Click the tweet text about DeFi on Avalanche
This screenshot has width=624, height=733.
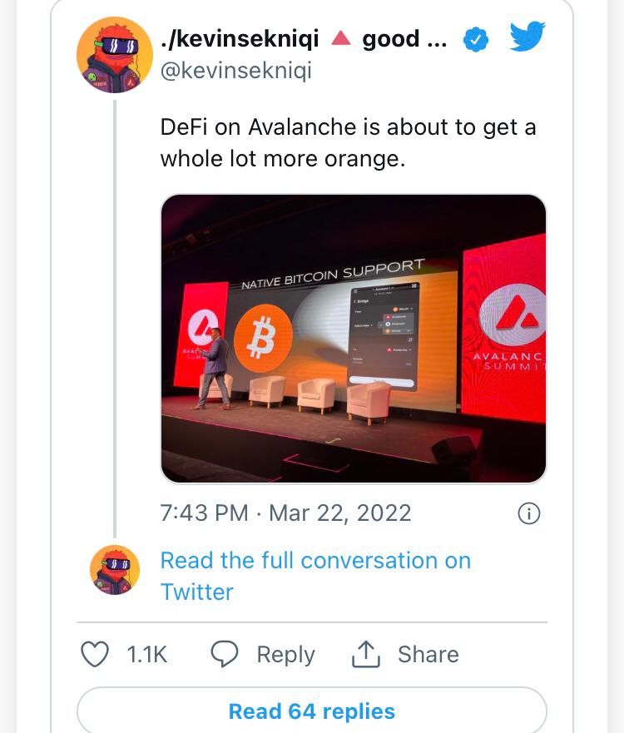tap(348, 142)
